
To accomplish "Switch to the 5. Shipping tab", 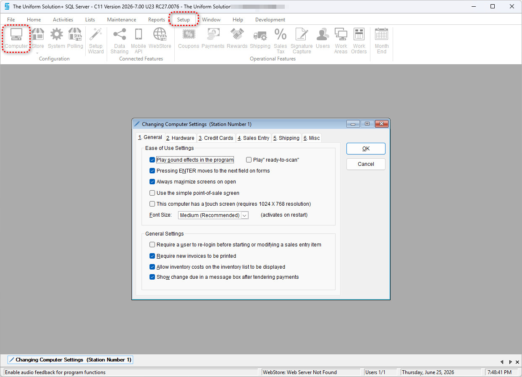I will tap(286, 138).
